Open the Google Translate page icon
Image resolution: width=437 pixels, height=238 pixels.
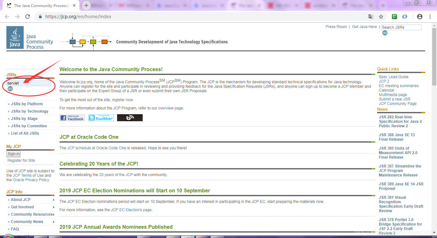tap(371, 17)
